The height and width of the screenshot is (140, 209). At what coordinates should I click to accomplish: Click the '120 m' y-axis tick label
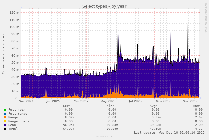(15, 13)
